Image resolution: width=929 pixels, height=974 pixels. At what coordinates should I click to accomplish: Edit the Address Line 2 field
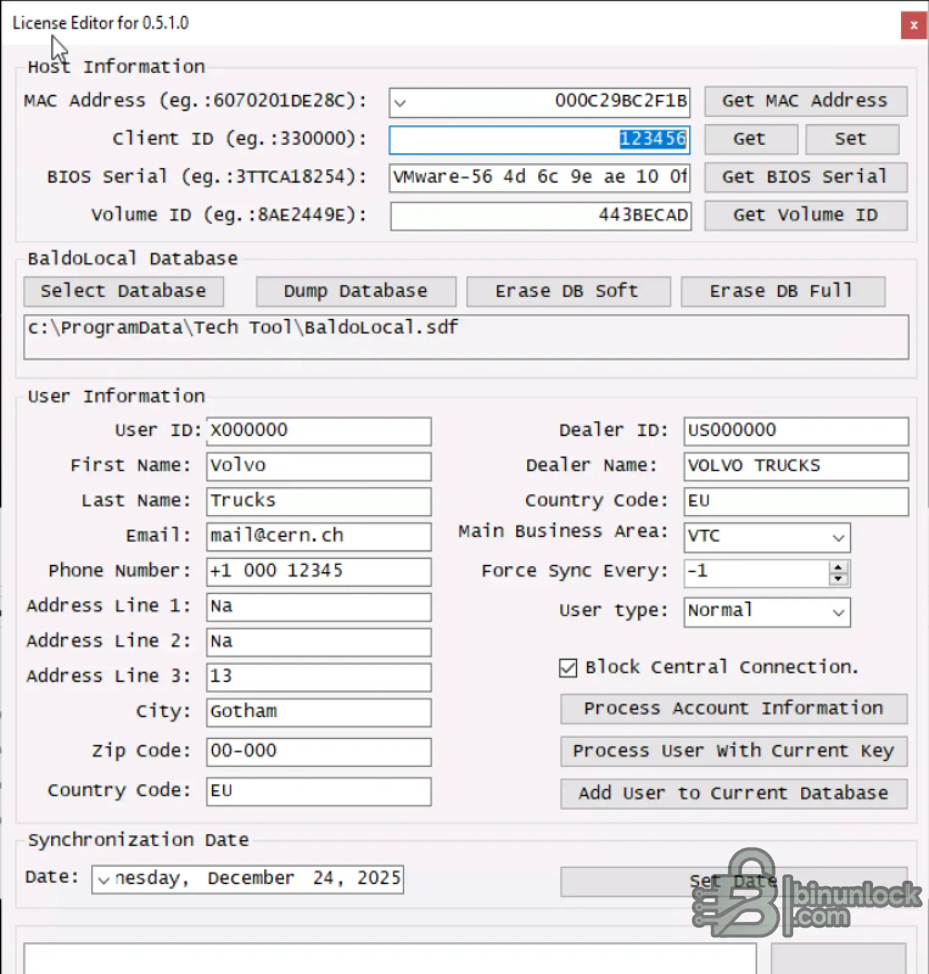(x=318, y=642)
